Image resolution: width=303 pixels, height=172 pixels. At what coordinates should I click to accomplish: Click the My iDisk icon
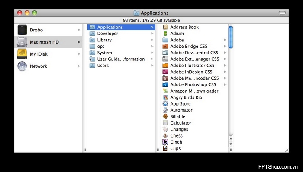pyautogui.click(x=22, y=54)
